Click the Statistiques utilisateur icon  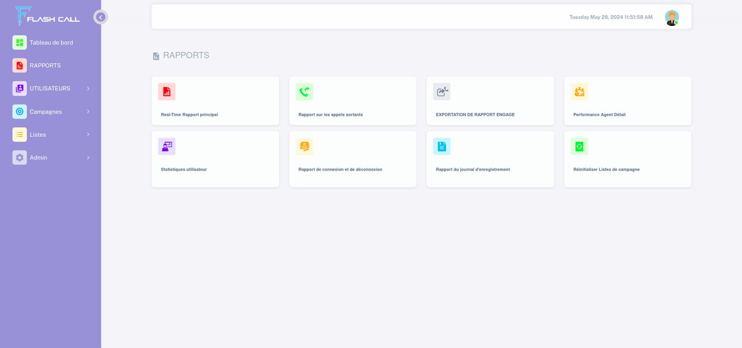(166, 146)
